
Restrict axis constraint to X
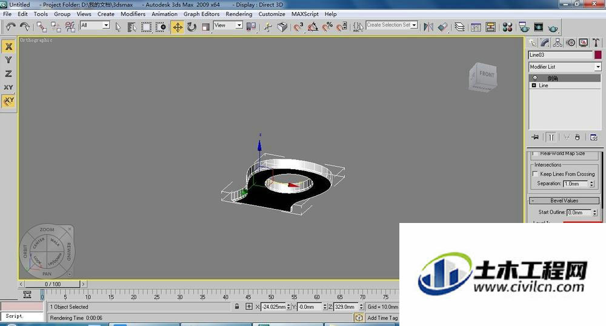(x=8, y=46)
